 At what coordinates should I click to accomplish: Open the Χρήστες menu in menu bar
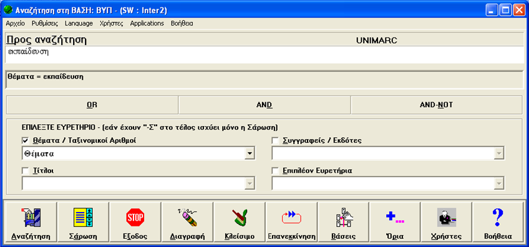(111, 24)
